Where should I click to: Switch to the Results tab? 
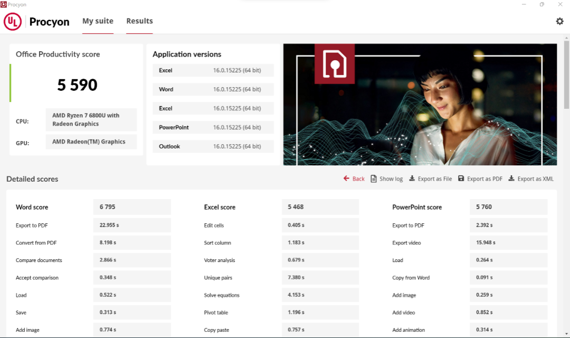139,21
